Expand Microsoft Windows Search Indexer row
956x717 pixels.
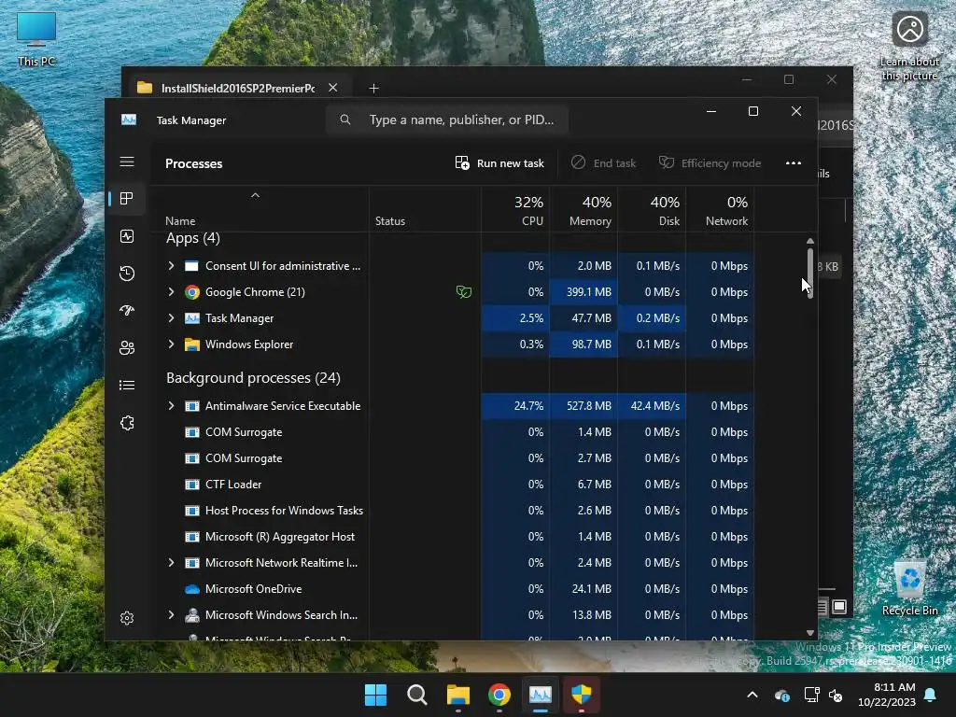coord(172,615)
